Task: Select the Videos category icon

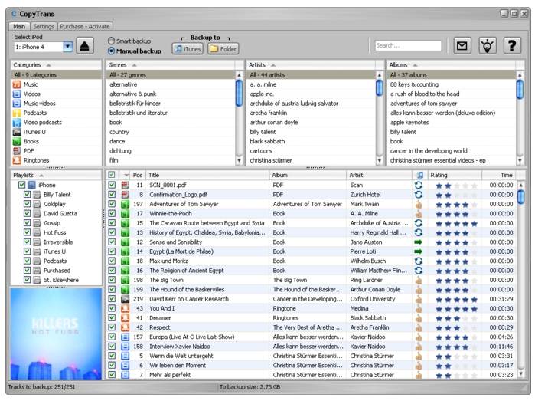Action: click(17, 94)
